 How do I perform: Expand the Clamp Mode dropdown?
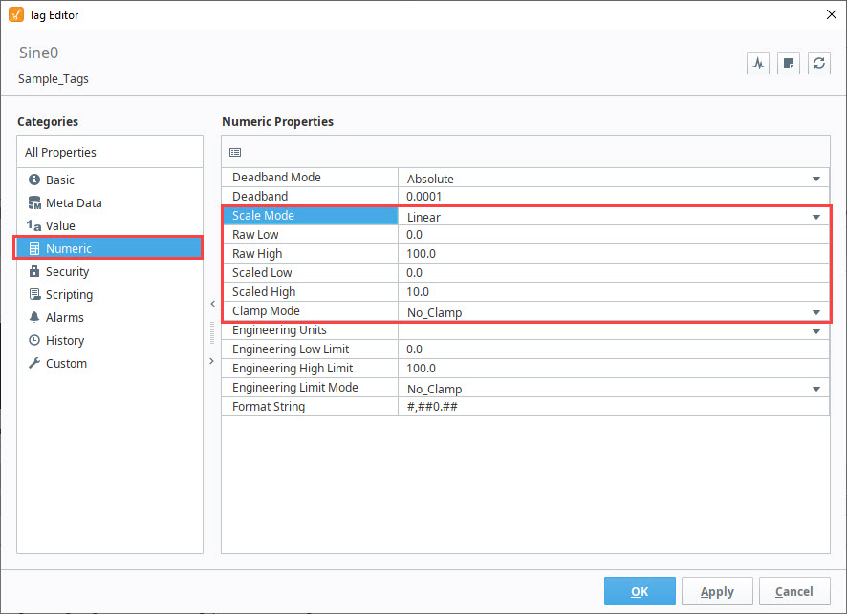tap(613, 312)
